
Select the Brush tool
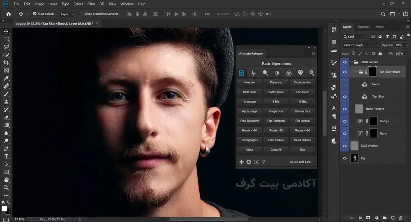click(x=6, y=94)
